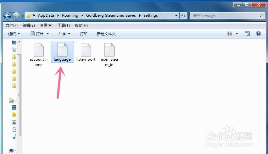Select the language file icon
This screenshot has width=268, height=154.
coord(62,50)
